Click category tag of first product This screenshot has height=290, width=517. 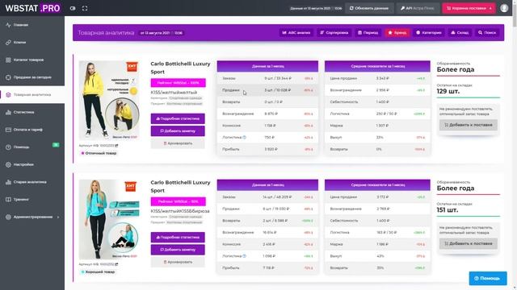tap(185, 98)
